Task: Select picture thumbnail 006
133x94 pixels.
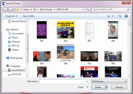Action: [x=65, y=52]
